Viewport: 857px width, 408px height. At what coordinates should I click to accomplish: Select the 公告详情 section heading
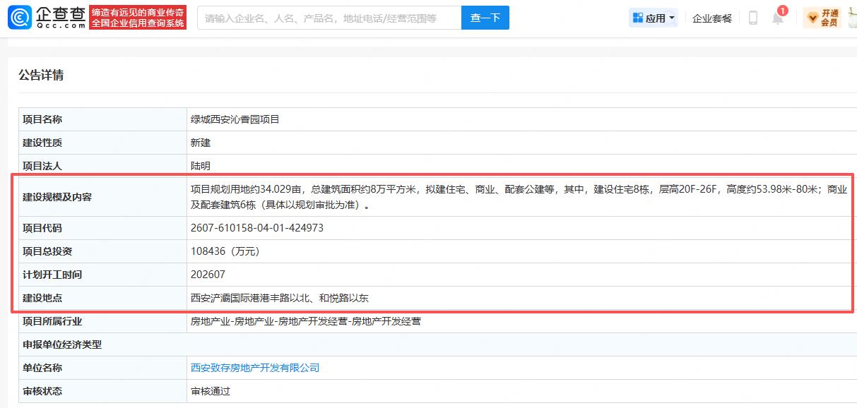tap(41, 75)
